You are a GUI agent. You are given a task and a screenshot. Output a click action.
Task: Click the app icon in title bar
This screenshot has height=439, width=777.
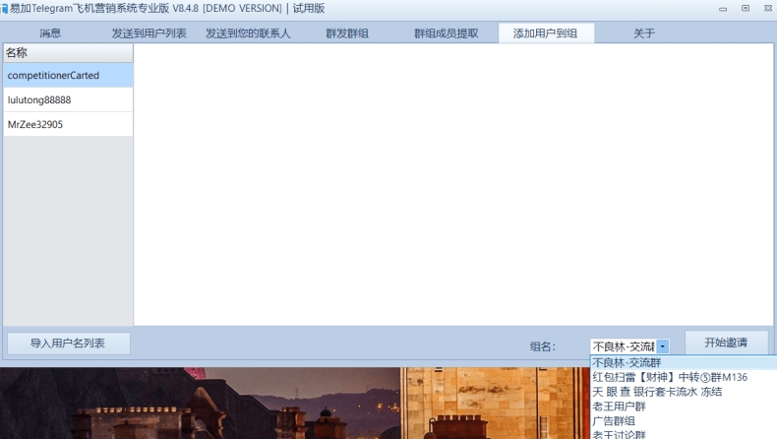coord(4,9)
